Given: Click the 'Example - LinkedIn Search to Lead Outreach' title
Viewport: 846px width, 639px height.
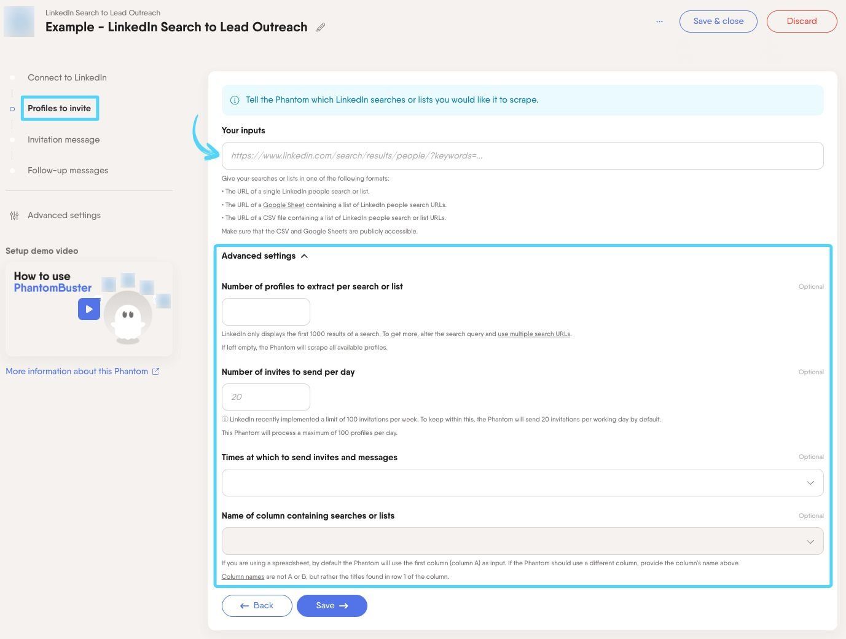Looking at the screenshot, I should (x=176, y=27).
